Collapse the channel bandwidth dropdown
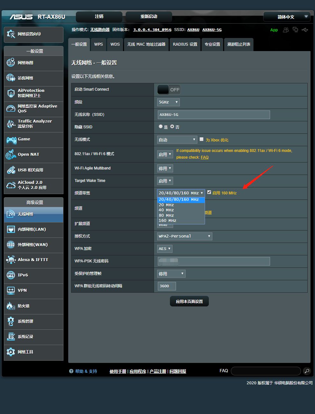 pyautogui.click(x=181, y=193)
